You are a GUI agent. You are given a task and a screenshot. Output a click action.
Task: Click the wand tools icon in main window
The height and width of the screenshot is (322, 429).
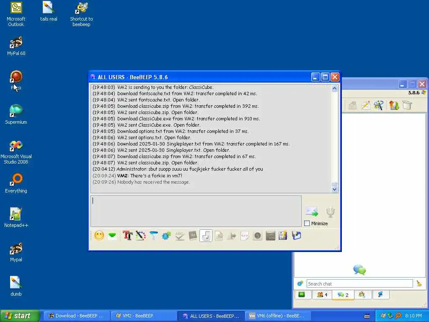coord(379,105)
